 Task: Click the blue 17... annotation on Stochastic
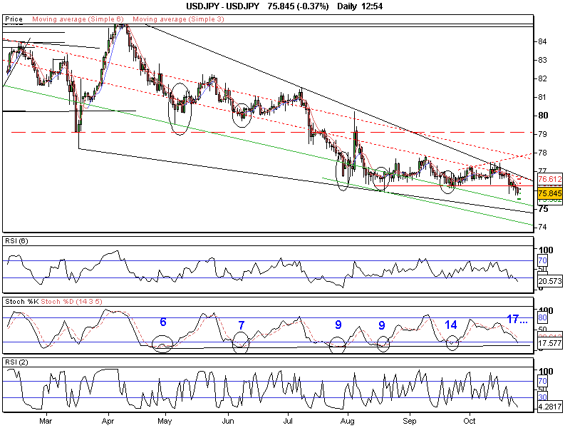pyautogui.click(x=517, y=319)
